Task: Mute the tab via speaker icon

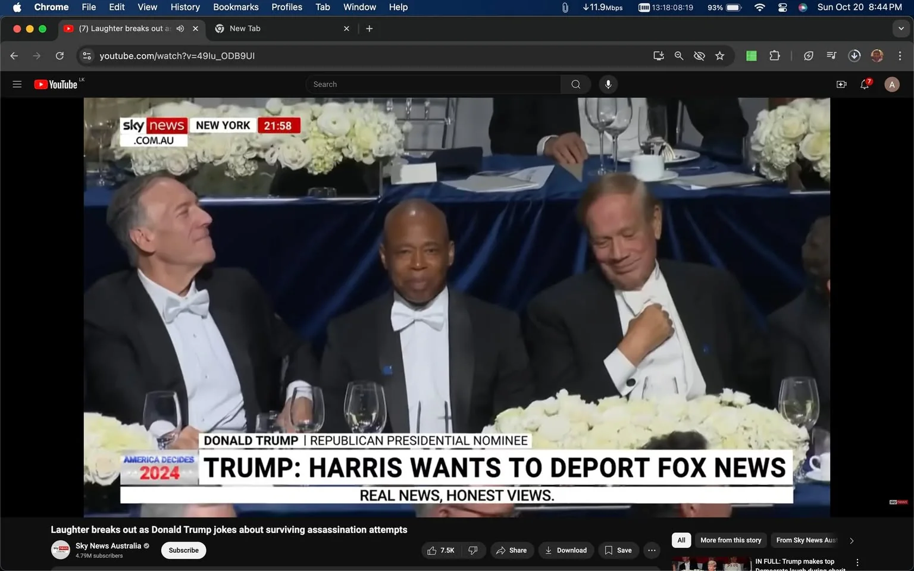Action: 180,29
